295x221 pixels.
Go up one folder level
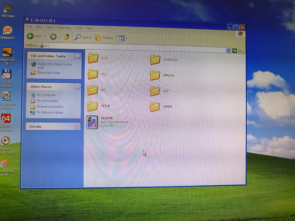pos(67,37)
